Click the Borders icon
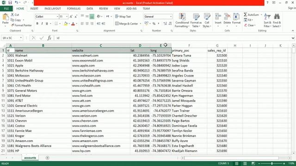296x166 pixels. click(x=56, y=24)
